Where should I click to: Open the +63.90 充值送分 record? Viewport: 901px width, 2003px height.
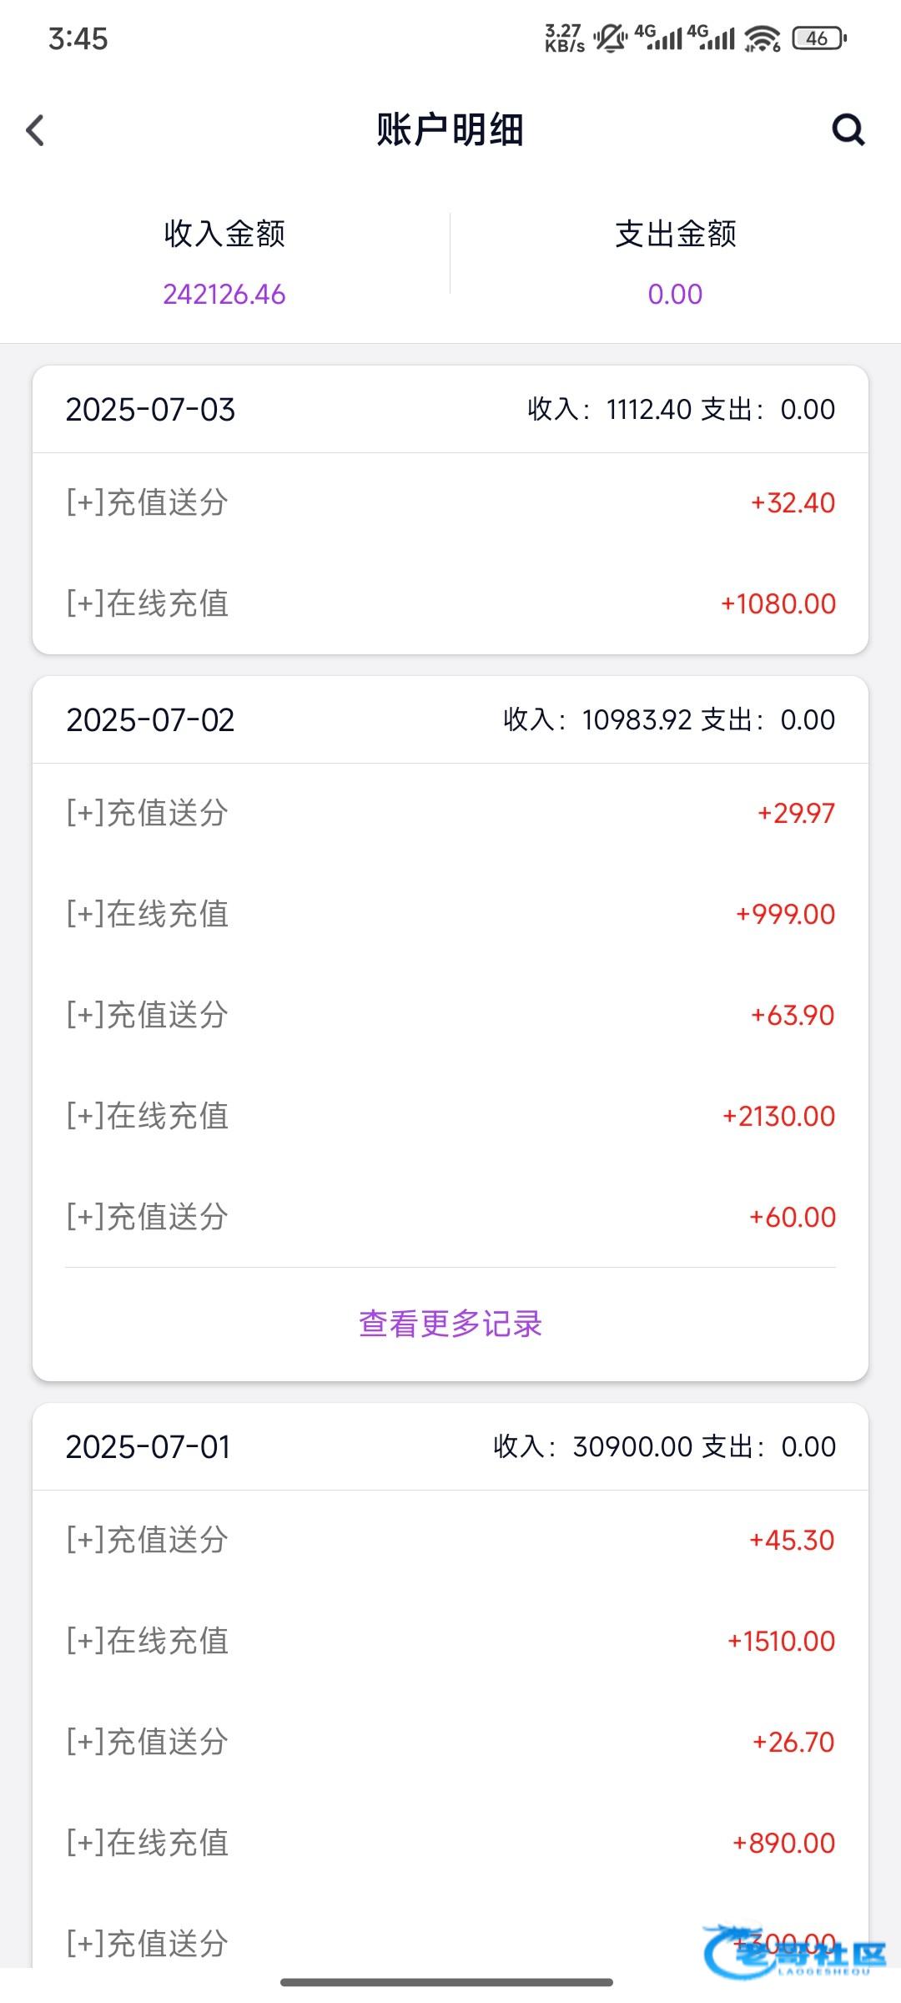tap(450, 1015)
